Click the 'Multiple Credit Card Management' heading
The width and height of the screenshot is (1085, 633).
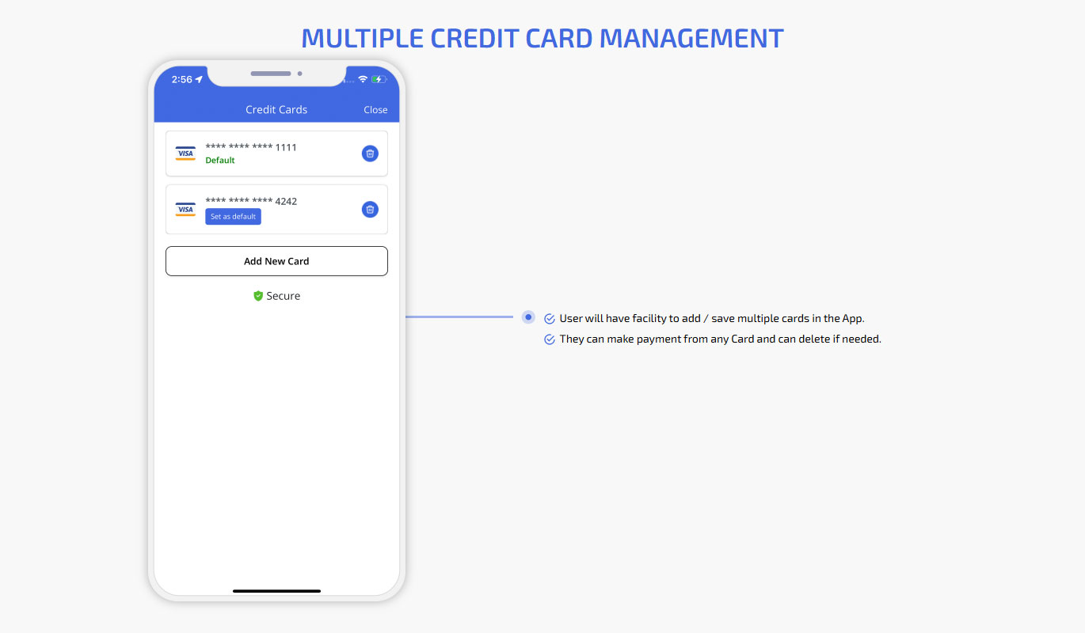tap(542, 38)
